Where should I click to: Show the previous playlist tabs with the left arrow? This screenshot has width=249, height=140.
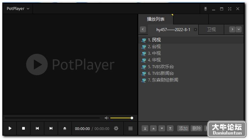point(143,29)
